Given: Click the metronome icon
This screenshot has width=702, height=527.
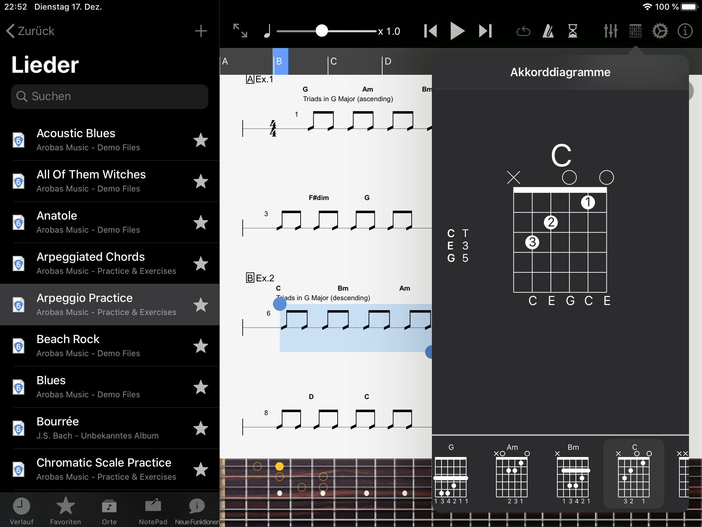Looking at the screenshot, I should coord(548,31).
